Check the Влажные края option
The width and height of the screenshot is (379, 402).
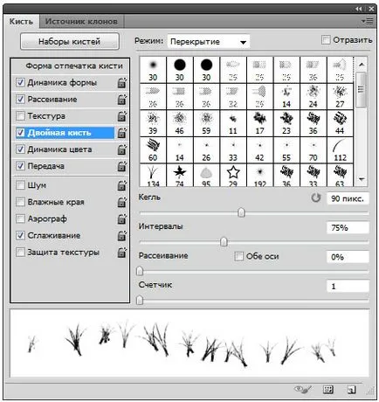coord(20,202)
